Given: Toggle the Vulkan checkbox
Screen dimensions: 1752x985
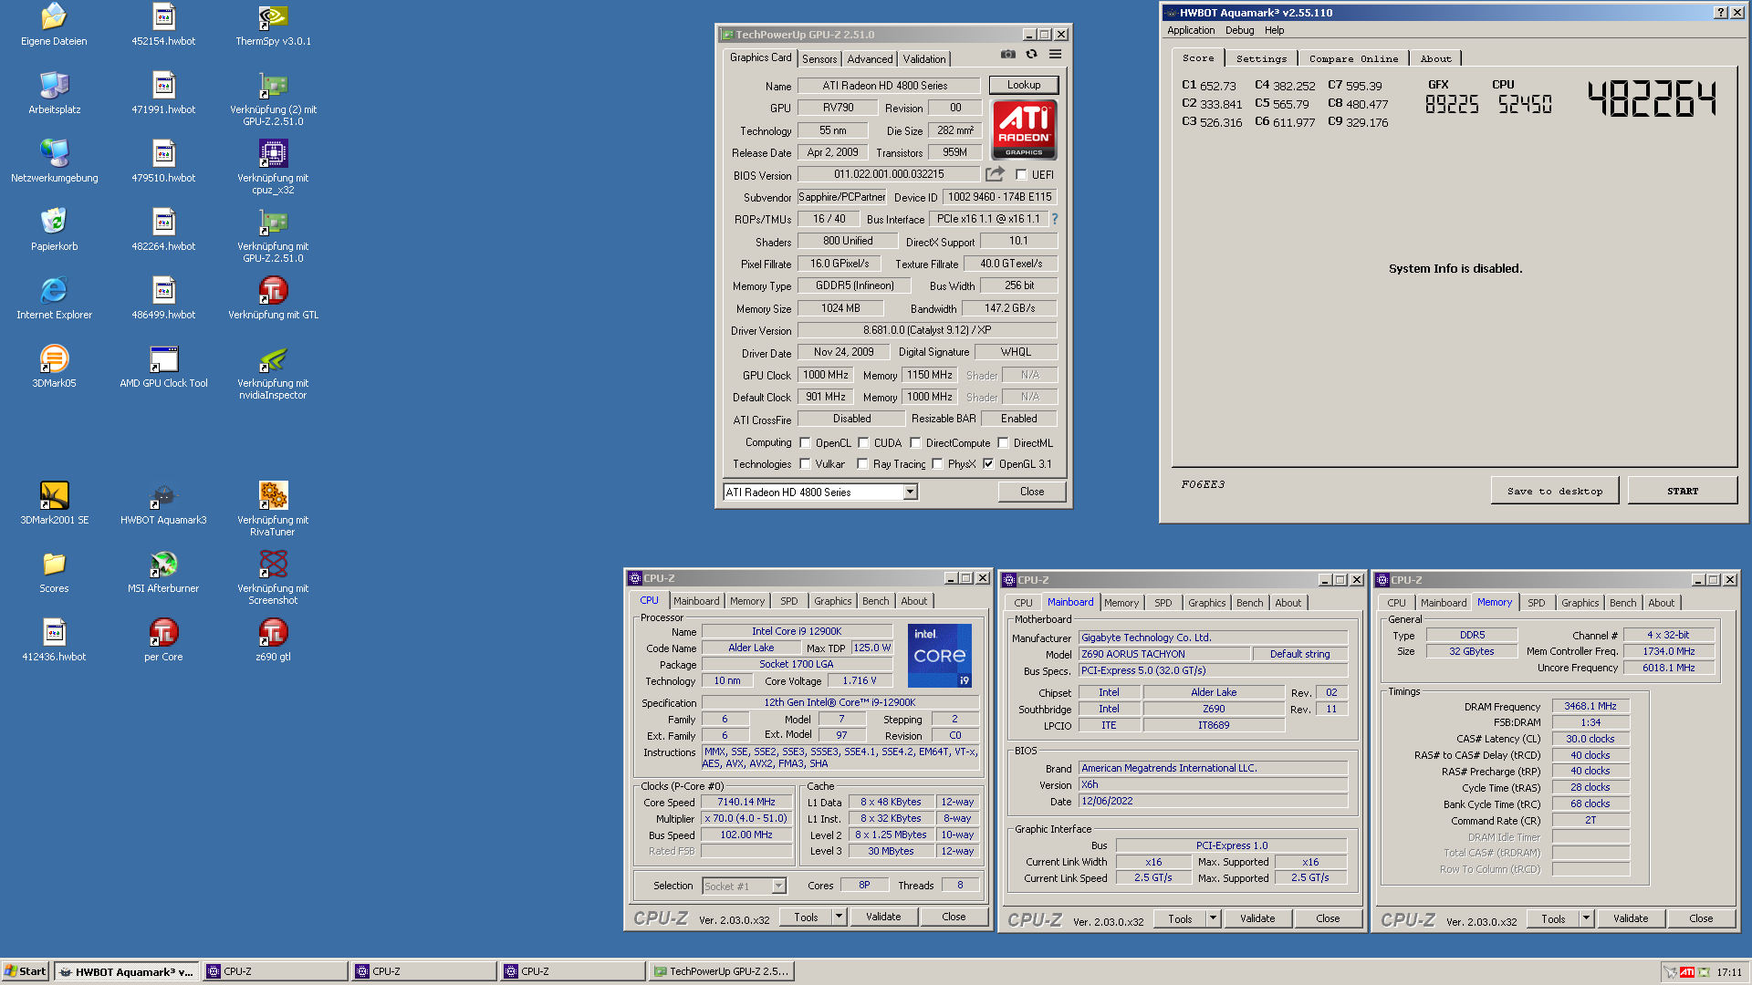Looking at the screenshot, I should tap(805, 464).
